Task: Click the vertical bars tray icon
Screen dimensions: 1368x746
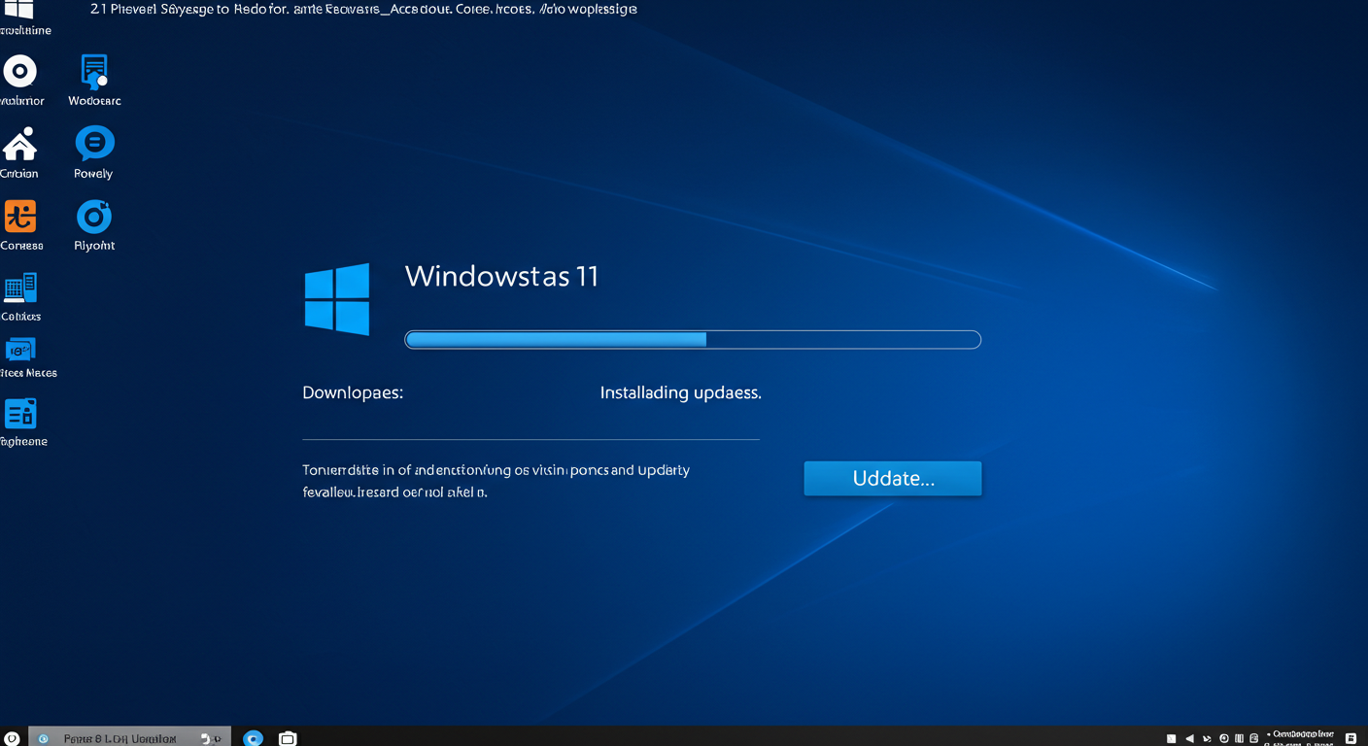Action: coord(1239,738)
